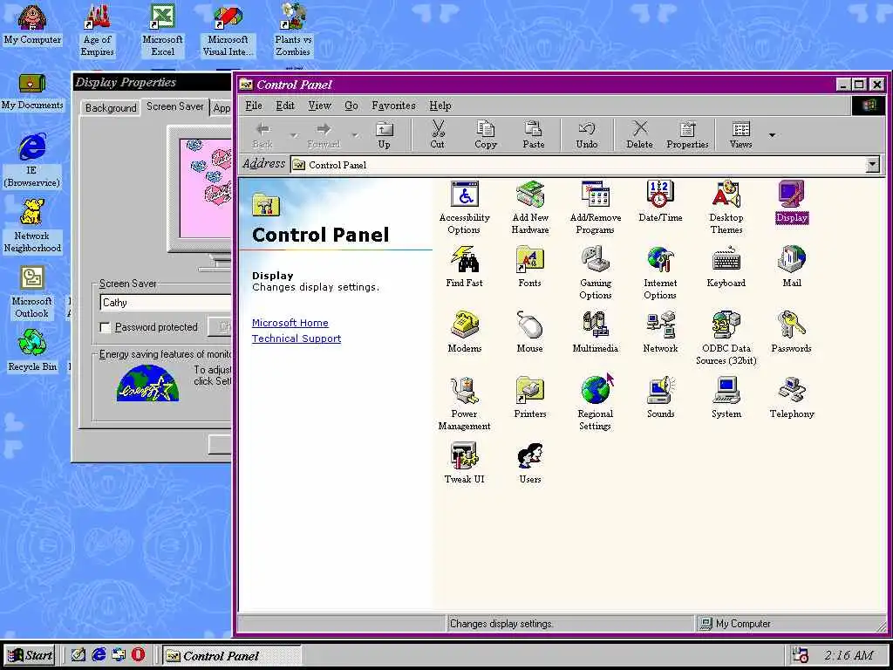This screenshot has width=893, height=670.
Task: Open the Network applet in Control Panel
Action: 660,332
